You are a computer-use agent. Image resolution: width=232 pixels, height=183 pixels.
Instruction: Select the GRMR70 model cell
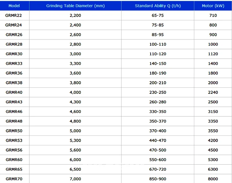click(x=14, y=179)
